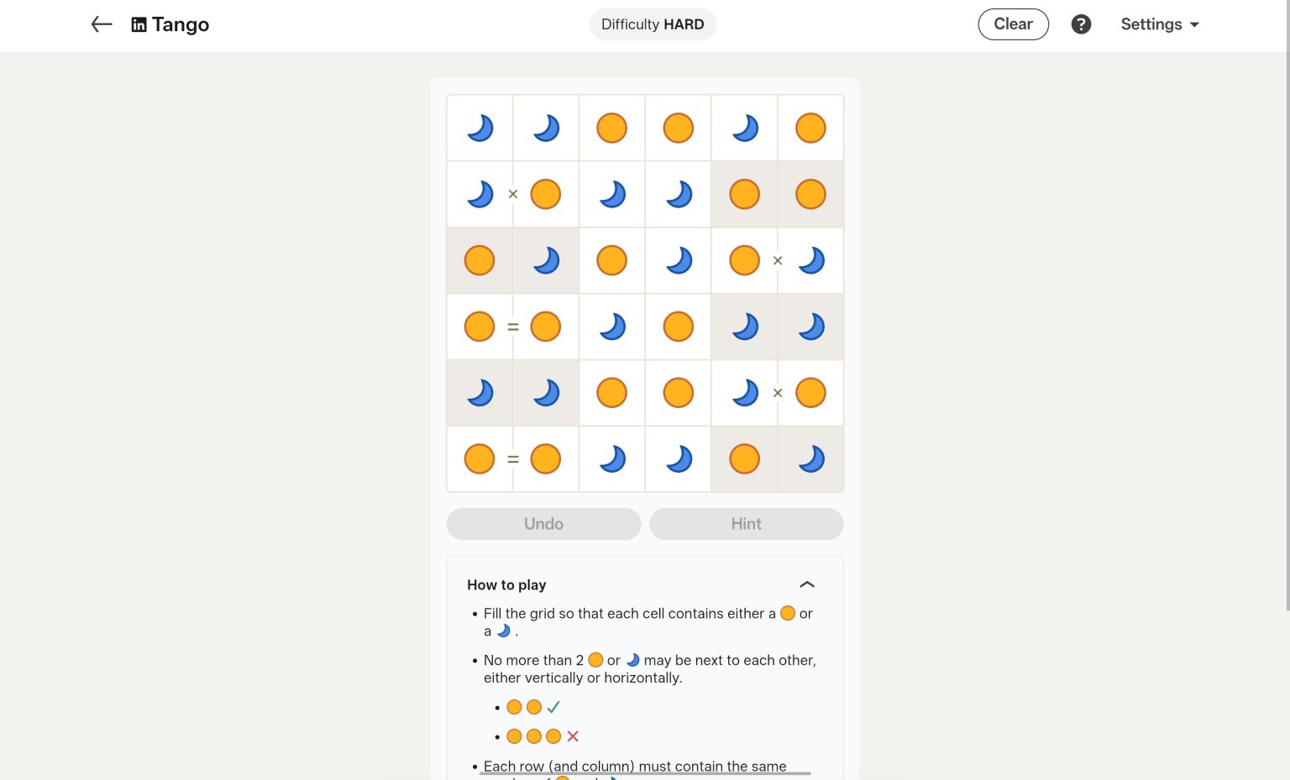This screenshot has width=1290, height=780.
Task: Open the question mark help icon
Action: (1081, 24)
